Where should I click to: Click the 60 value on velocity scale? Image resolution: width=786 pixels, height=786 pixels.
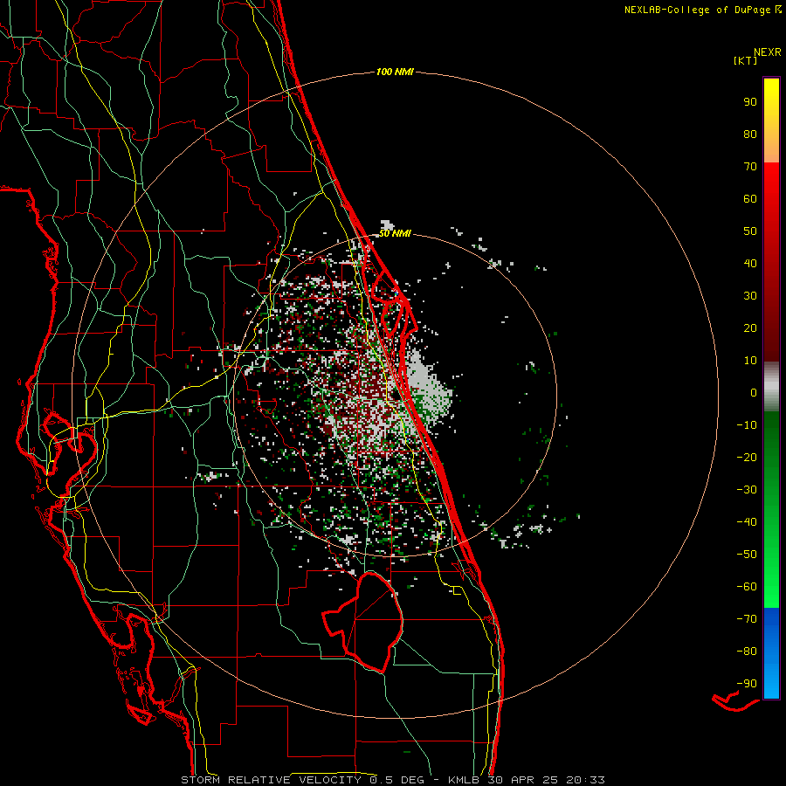coord(750,199)
